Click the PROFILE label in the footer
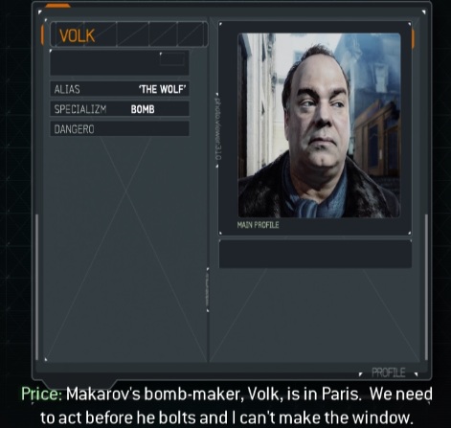The image size is (451, 428). pyautogui.click(x=389, y=372)
